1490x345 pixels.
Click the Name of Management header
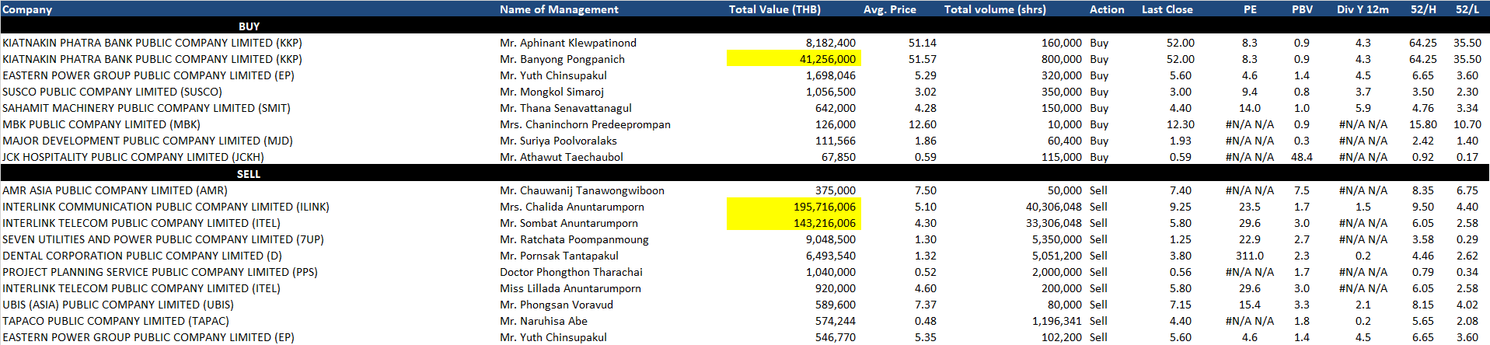coord(559,9)
